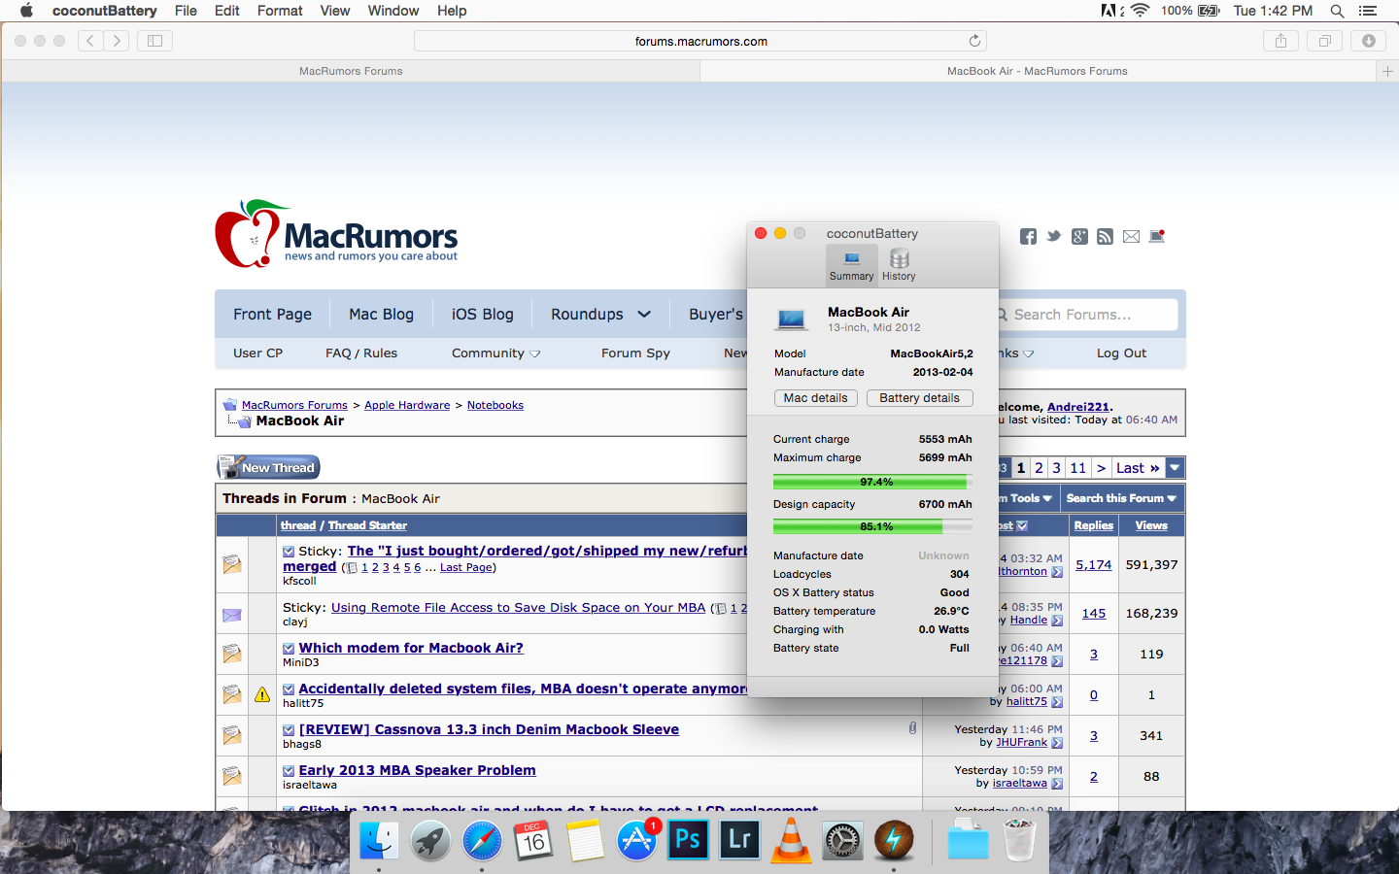Open Launchpad from the Dock
Image resolution: width=1399 pixels, height=874 pixels.
(430, 840)
